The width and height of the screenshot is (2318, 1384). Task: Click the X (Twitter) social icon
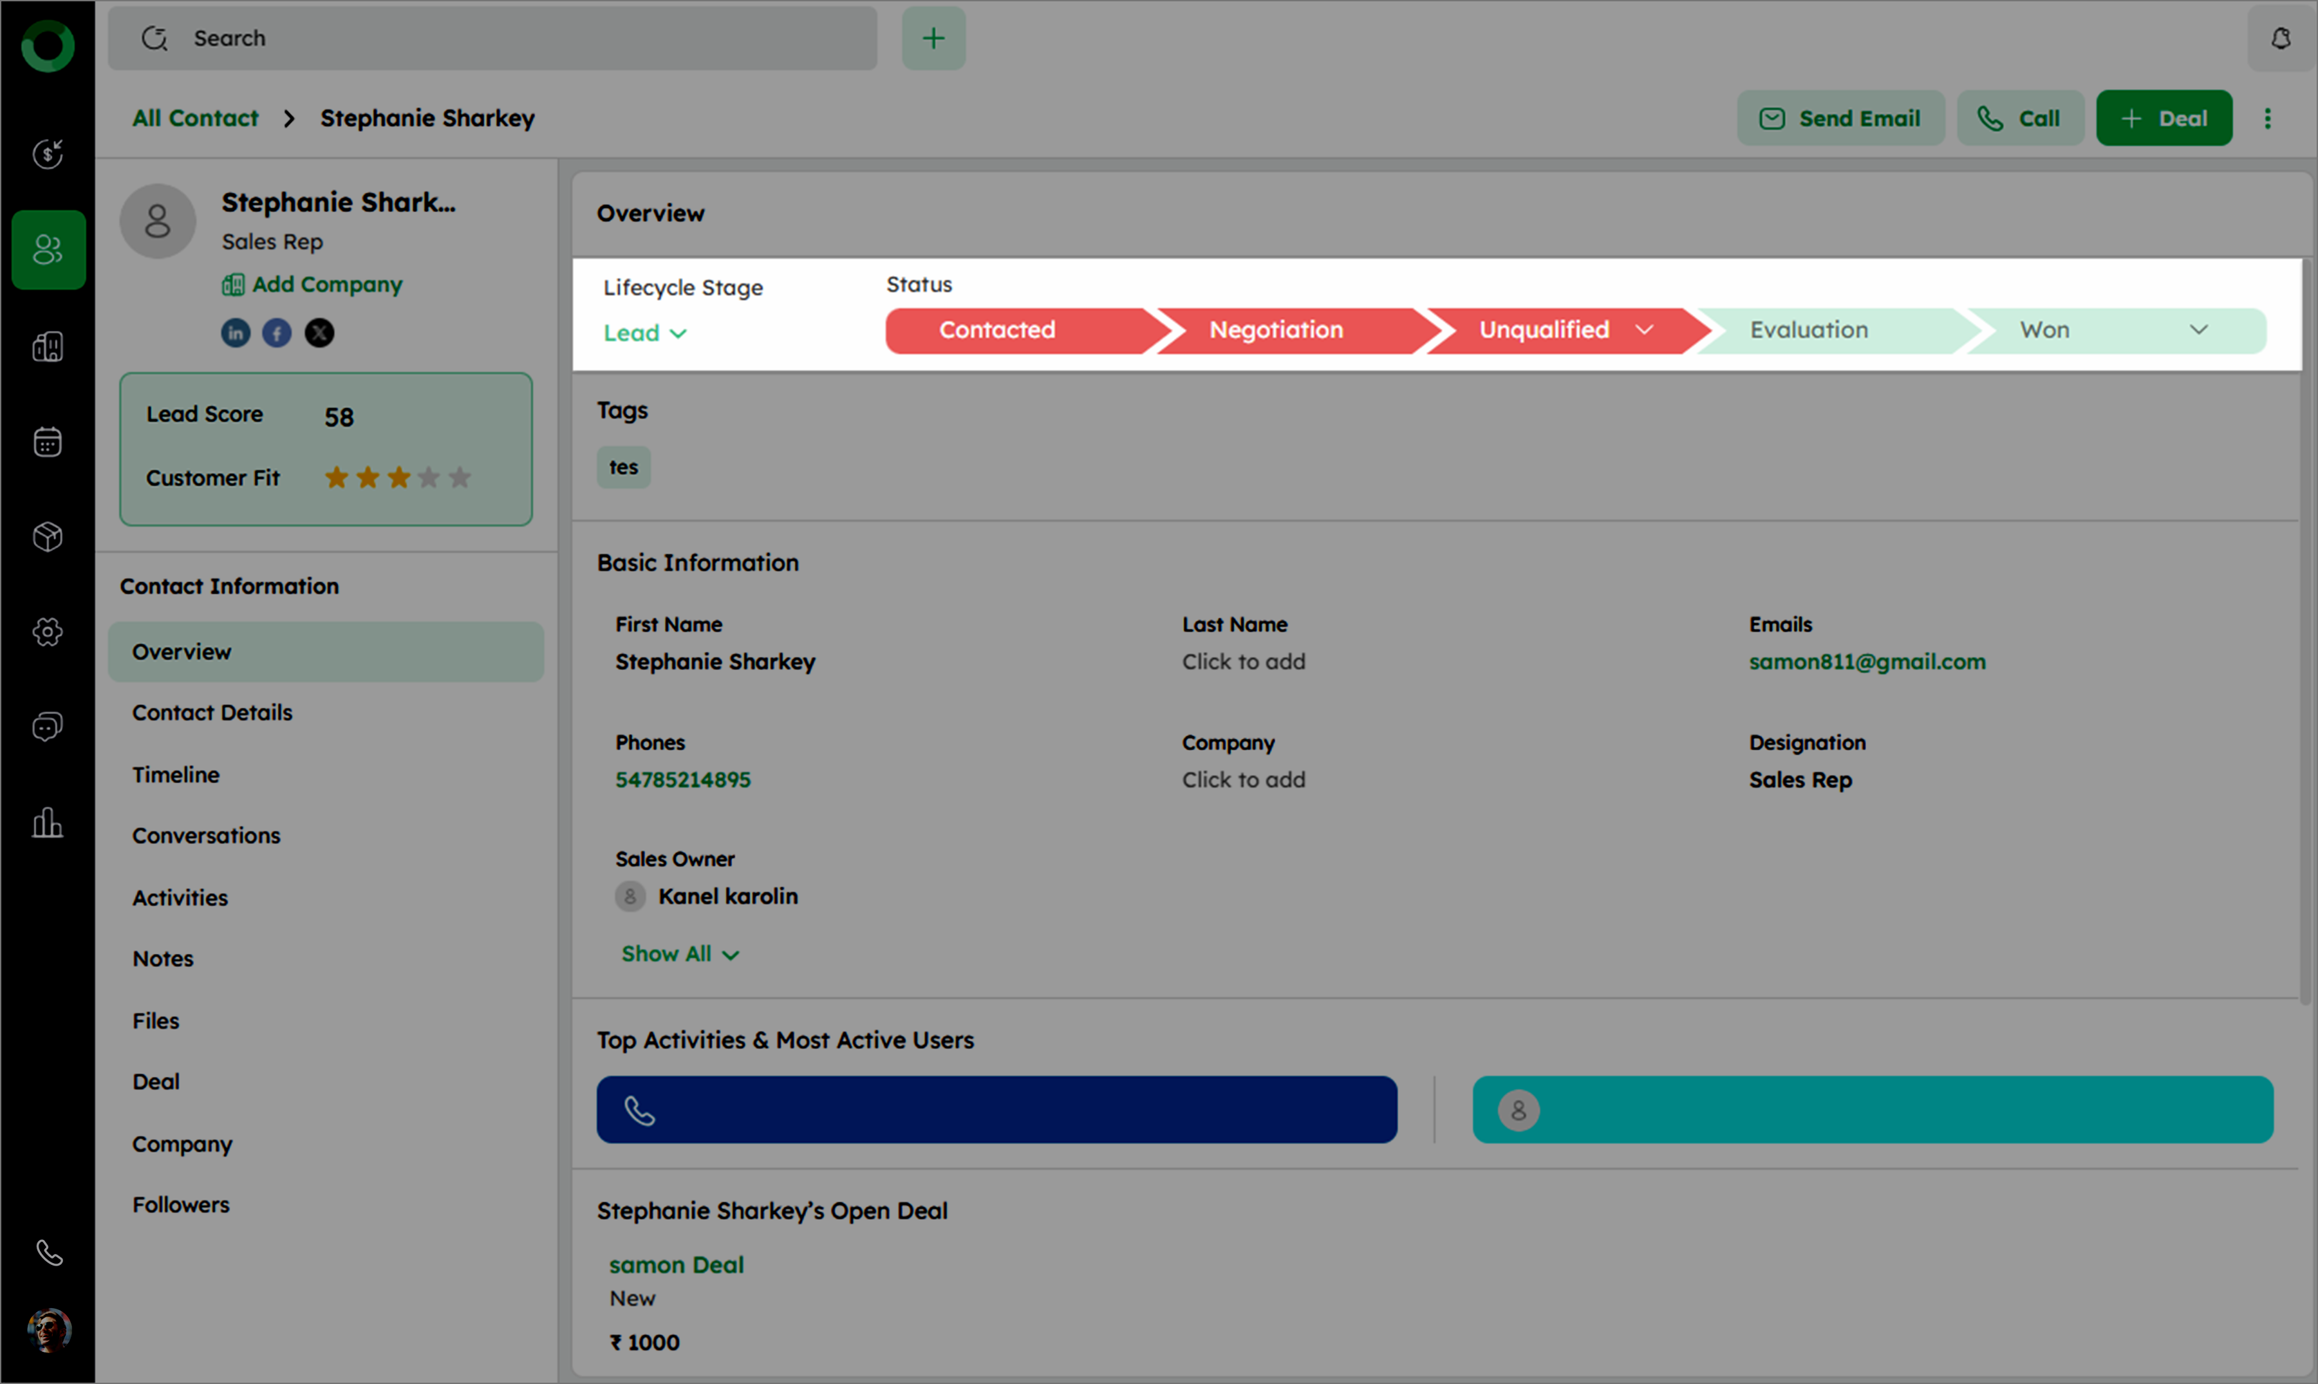click(x=319, y=333)
